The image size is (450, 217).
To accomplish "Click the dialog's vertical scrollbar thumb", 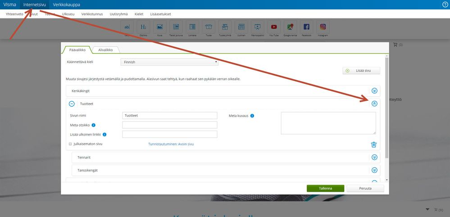I will tap(386, 108).
